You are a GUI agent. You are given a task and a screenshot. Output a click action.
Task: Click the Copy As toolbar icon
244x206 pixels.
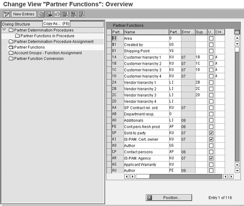tap(41, 14)
